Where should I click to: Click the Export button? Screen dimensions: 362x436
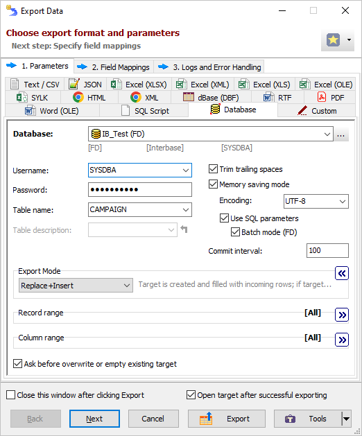pyautogui.click(x=227, y=419)
